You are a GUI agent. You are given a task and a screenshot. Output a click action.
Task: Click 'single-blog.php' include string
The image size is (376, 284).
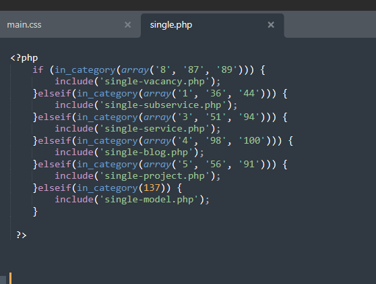coord(146,152)
